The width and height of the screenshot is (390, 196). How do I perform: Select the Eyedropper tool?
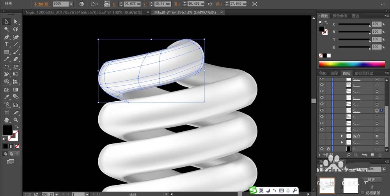(x=7, y=97)
